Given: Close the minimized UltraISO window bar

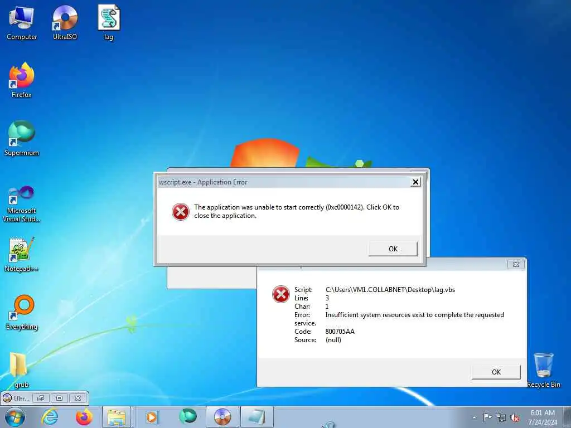Looking at the screenshot, I should pyautogui.click(x=78, y=398).
